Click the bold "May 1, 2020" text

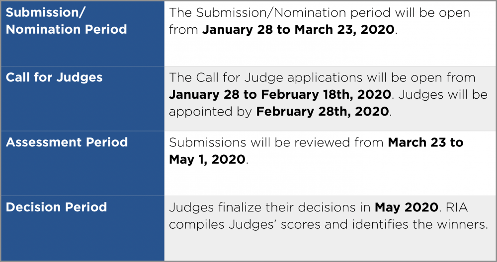[x=207, y=159]
